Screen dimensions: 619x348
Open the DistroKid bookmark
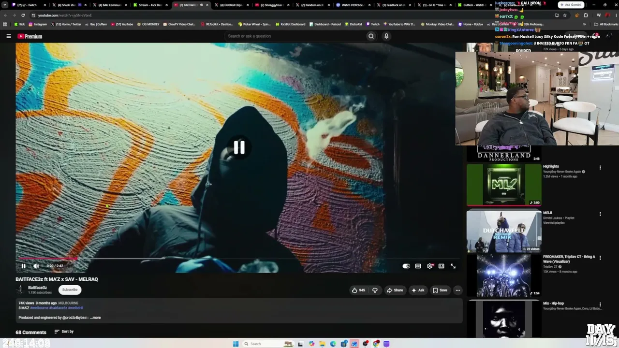pyautogui.click(x=353, y=24)
